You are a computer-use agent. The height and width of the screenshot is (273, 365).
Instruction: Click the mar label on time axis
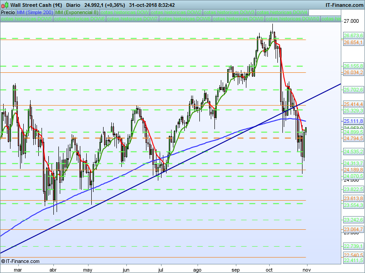click(18, 270)
